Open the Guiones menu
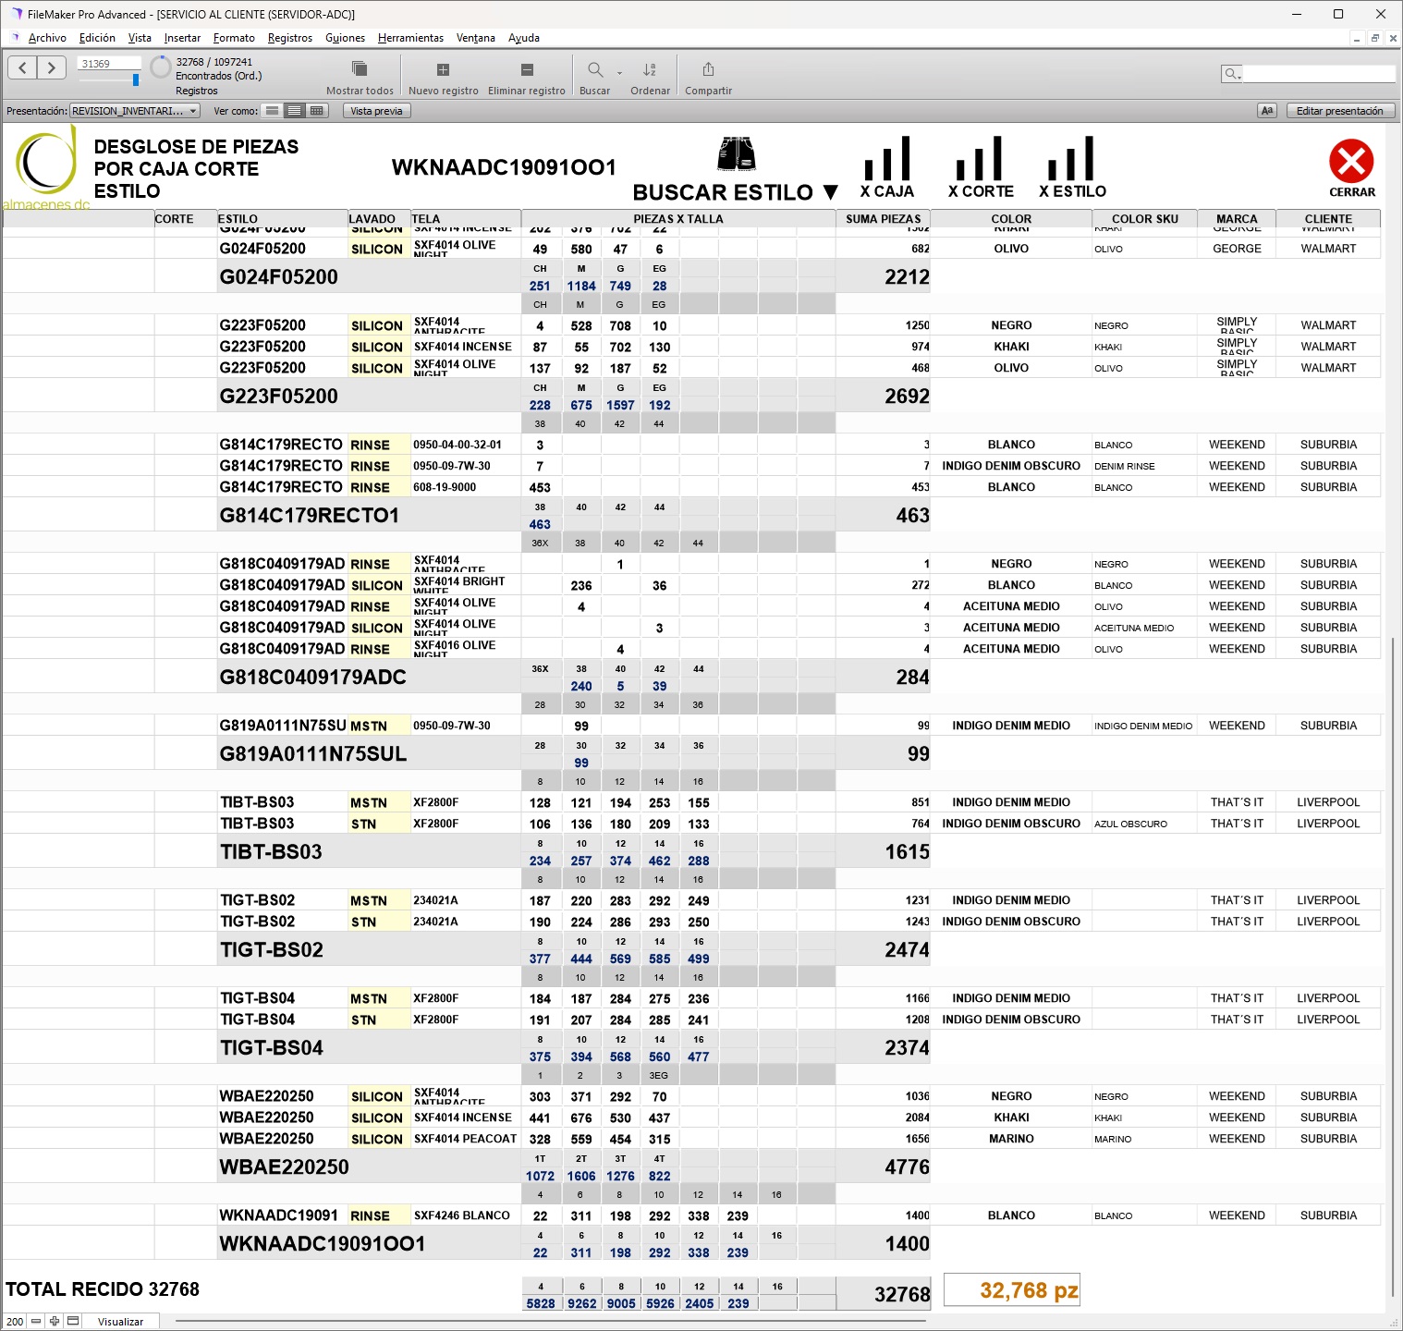This screenshot has width=1403, height=1331. click(345, 38)
